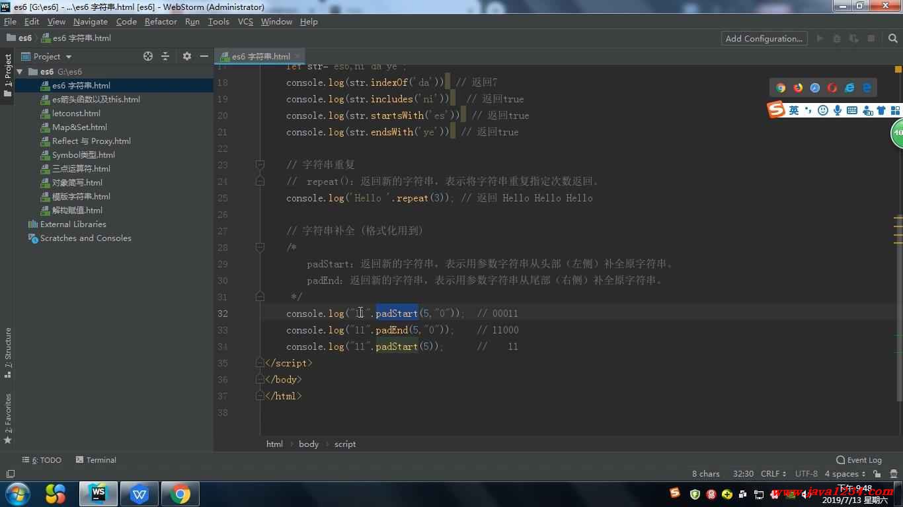Open in Opera from the editor browser bar
Viewport: 903px width, 507px height.
coord(832,88)
